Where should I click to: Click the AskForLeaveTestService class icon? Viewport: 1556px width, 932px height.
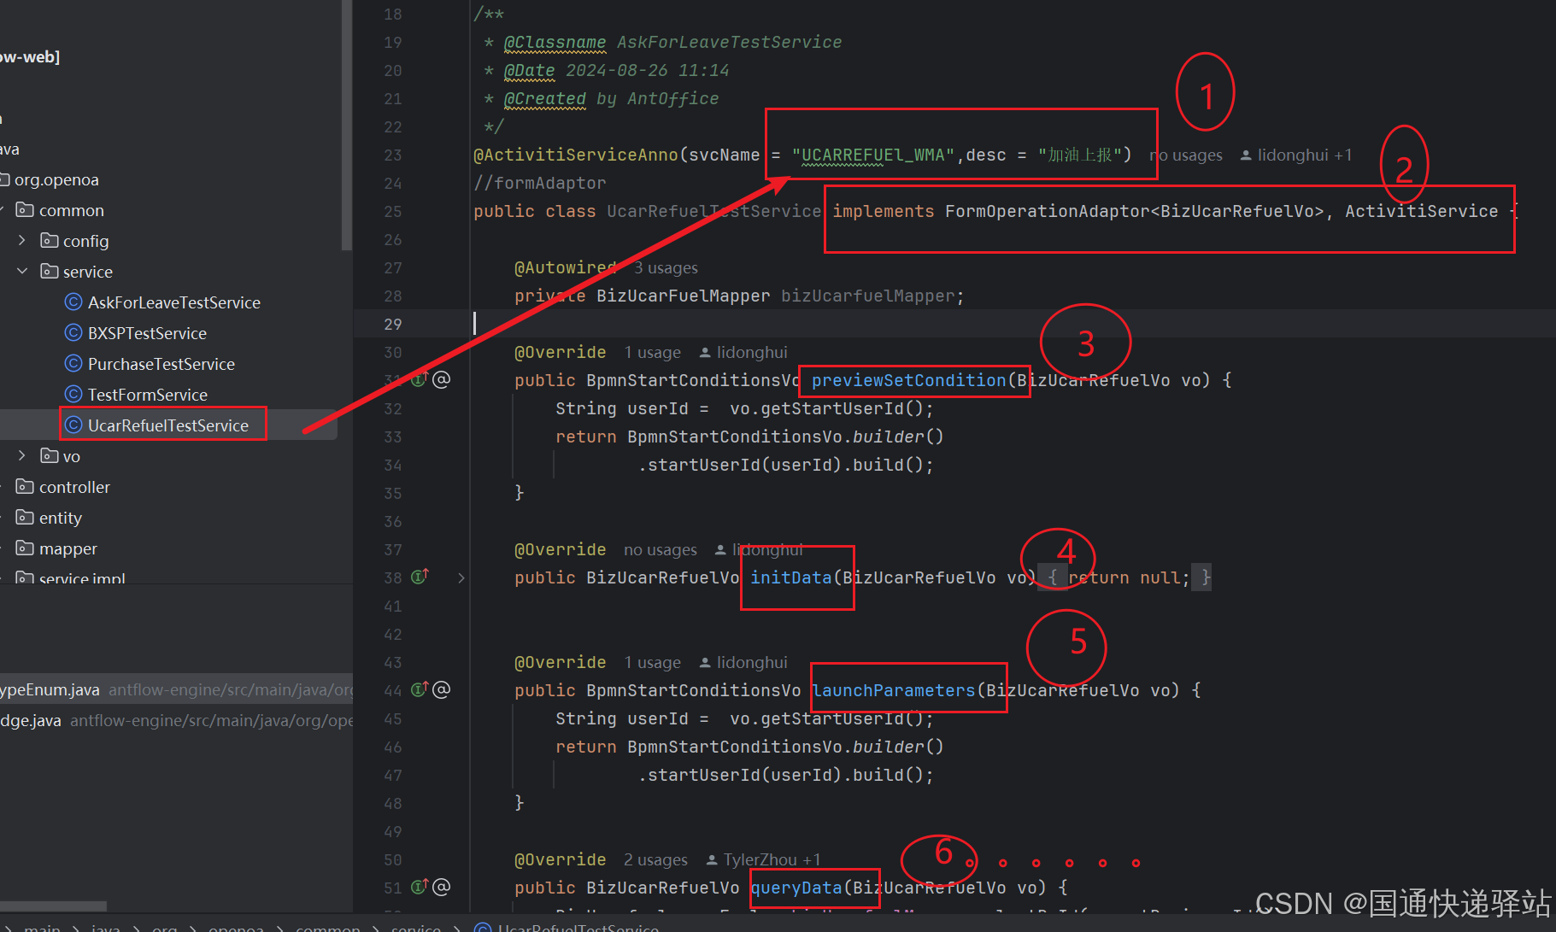coord(73,302)
